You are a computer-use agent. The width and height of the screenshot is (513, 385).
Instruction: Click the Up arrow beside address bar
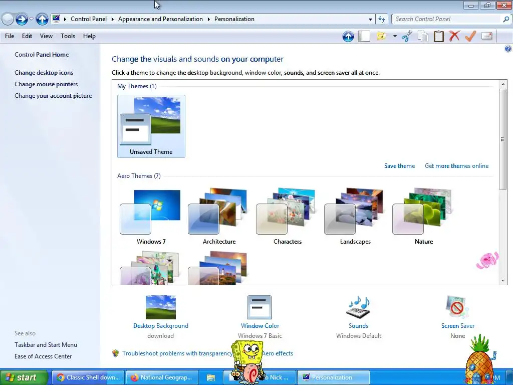click(42, 19)
